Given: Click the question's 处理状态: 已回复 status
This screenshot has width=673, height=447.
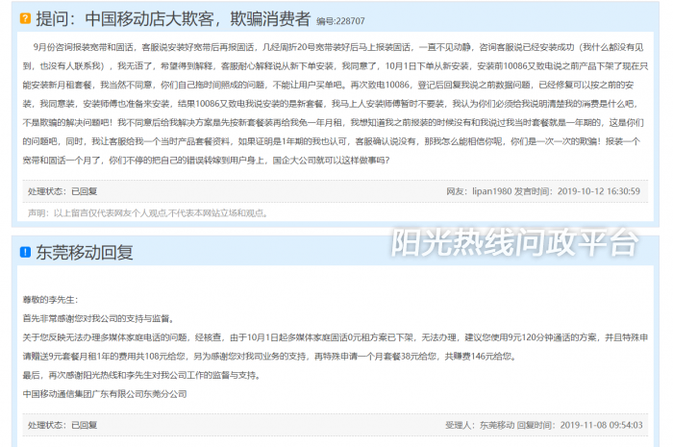Looking at the screenshot, I should (62, 191).
